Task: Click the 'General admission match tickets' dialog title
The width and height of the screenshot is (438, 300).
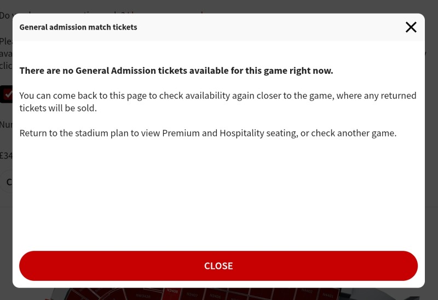Action: tap(78, 27)
